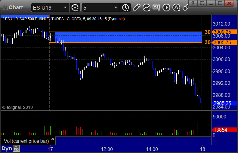The image size is (238, 153).
Task: Expand the interval dropdown arrow
Action: [116, 8]
